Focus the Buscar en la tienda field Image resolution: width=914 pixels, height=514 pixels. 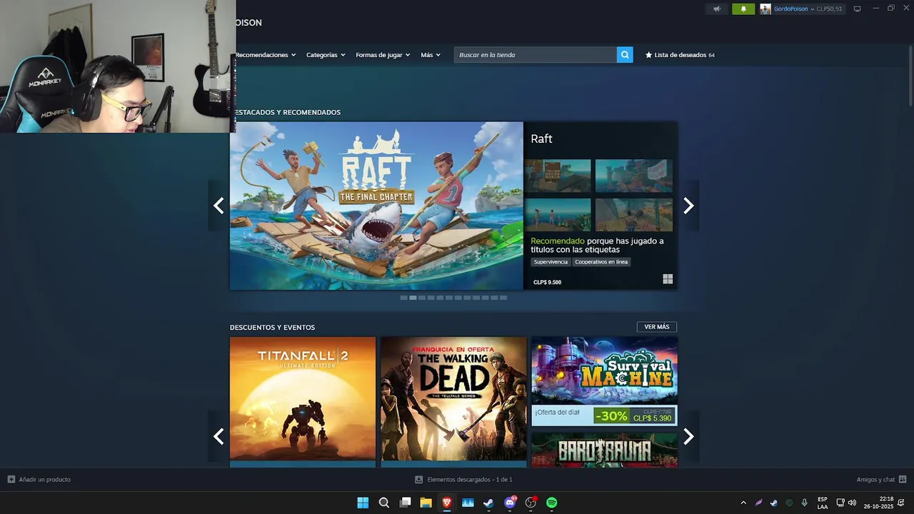point(536,55)
